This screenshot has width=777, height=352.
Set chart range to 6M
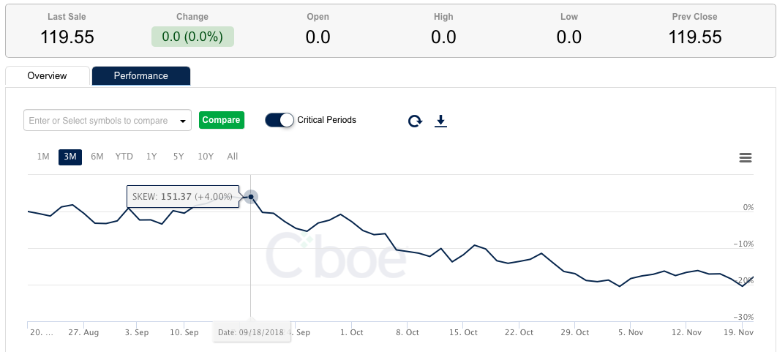coord(97,157)
